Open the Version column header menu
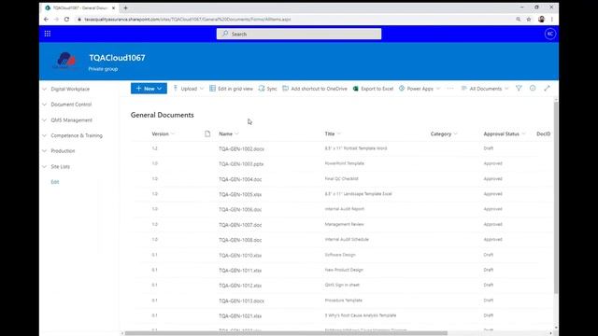 [164, 133]
